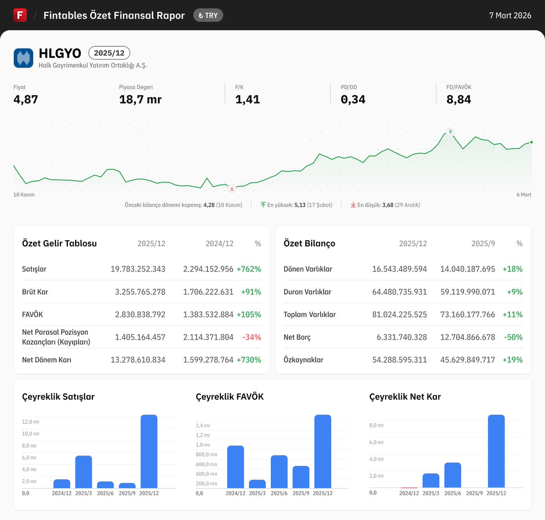Click the Fintables "F" logo icon
This screenshot has height=520, width=545.
[x=20, y=15]
